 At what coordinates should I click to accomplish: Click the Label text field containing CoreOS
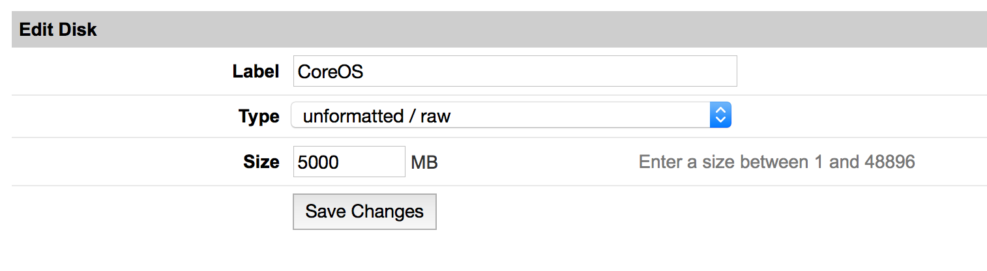point(514,72)
